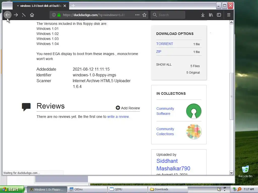Click the Community Software green logo thumbnail
The height and width of the screenshot is (193, 258).
(x=194, y=111)
